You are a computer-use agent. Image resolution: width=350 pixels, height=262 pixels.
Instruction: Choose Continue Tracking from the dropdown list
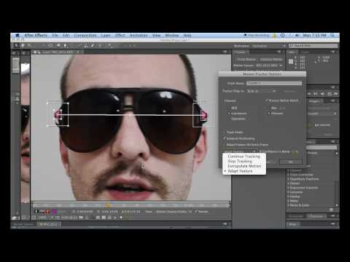pos(244,156)
